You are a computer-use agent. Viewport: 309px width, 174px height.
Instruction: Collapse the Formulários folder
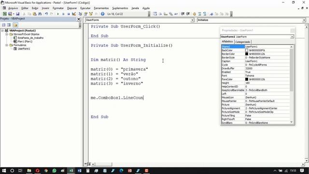(x=7, y=45)
